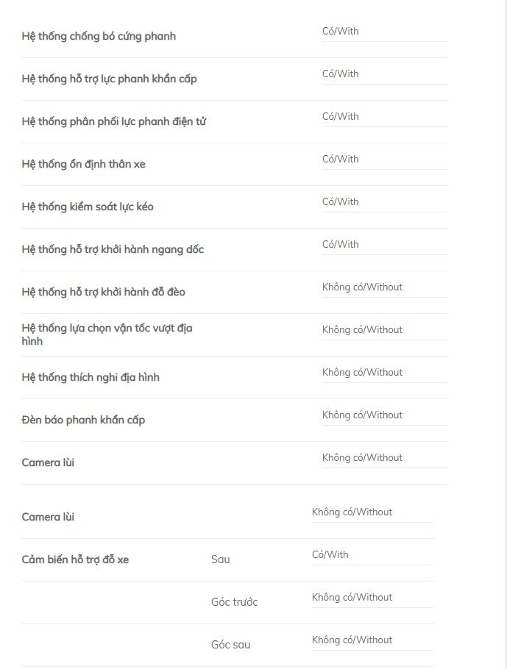
Task: Click the 'Góc sau' sensor sub-label
Action: [230, 645]
